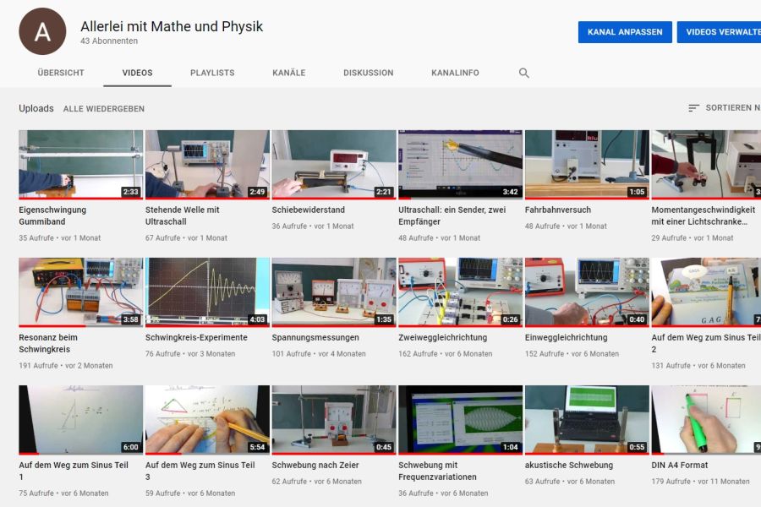The image size is (761, 507).
Task: Click the akustische Schwebung title
Action: click(569, 465)
